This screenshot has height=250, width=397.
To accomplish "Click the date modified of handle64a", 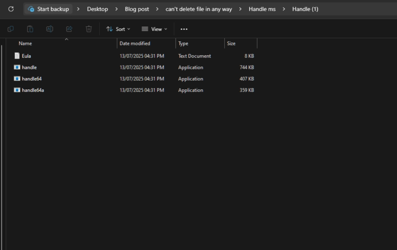I will pos(142,90).
